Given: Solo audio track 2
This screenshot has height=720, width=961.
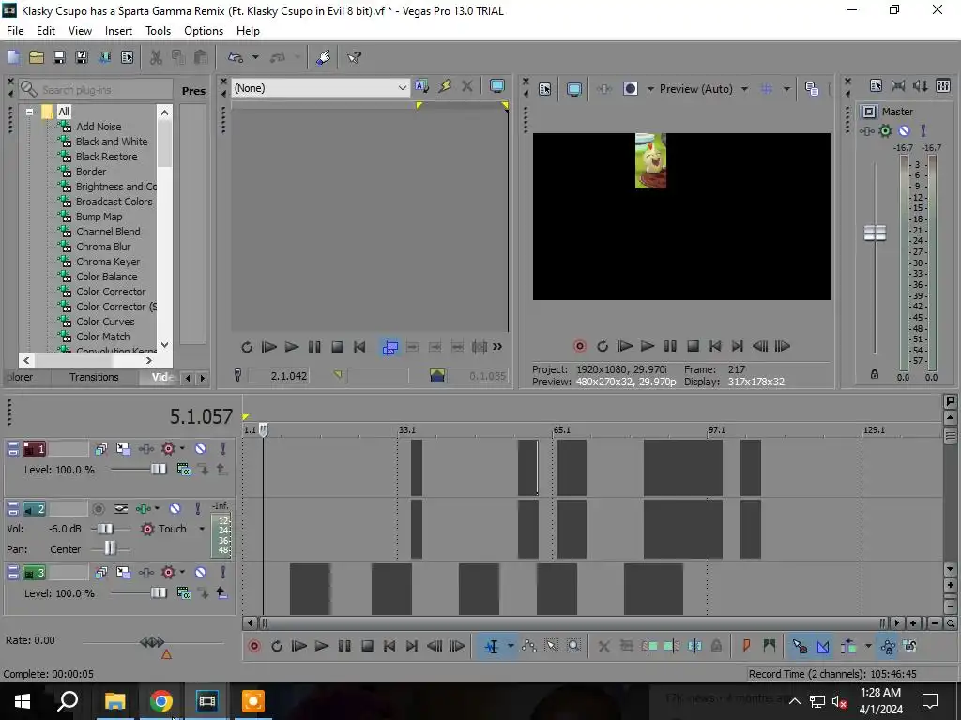Looking at the screenshot, I should 197,508.
